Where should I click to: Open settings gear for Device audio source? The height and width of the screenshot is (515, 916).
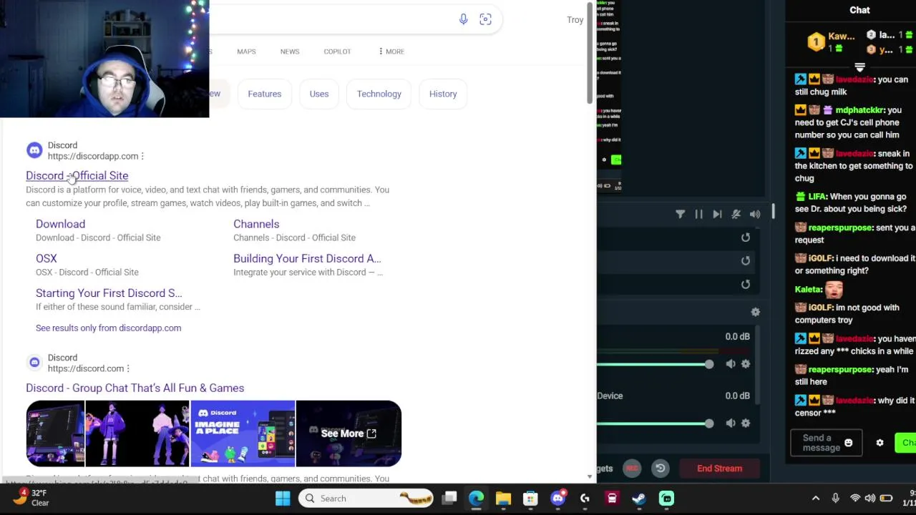pos(746,423)
